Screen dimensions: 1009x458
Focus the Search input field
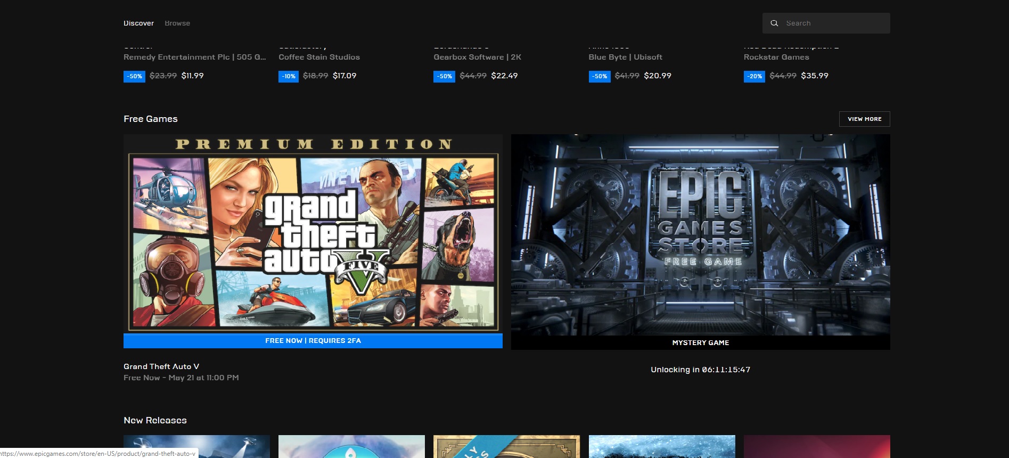826,23
